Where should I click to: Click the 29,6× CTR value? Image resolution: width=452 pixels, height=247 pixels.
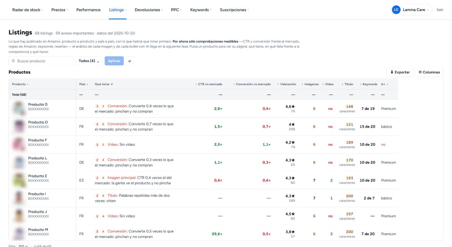click(x=217, y=234)
